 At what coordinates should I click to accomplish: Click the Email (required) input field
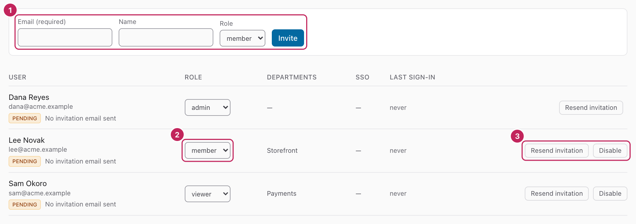(x=65, y=38)
